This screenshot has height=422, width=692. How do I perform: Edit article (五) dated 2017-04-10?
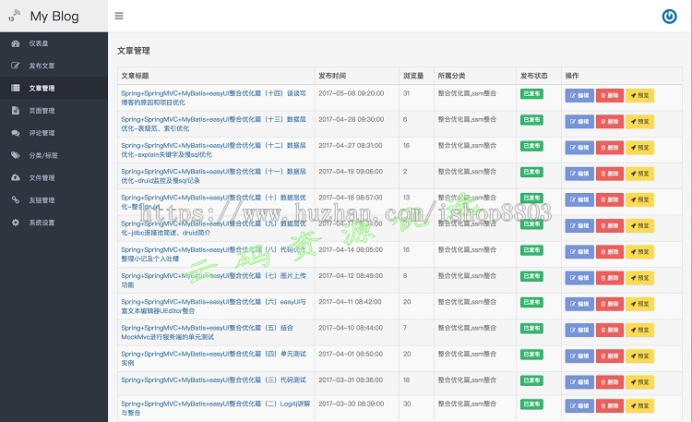(x=579, y=330)
